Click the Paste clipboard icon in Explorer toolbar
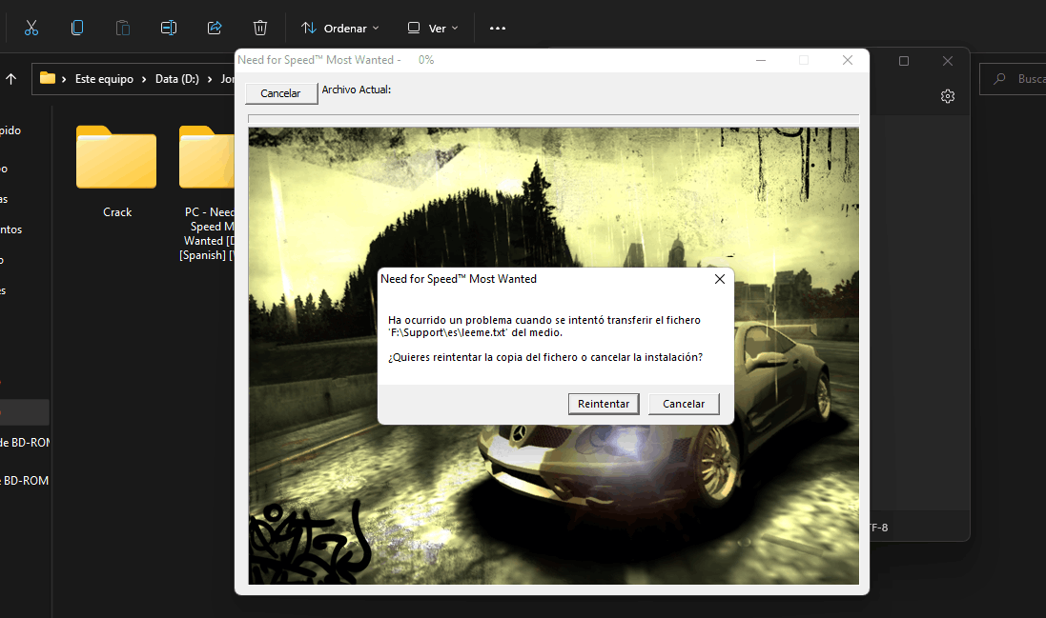1046x618 pixels. coord(123,28)
